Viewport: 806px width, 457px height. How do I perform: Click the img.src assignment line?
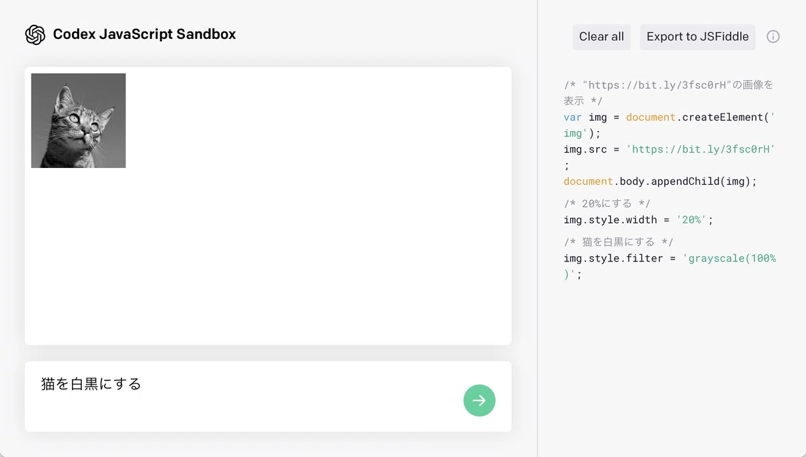(670, 157)
